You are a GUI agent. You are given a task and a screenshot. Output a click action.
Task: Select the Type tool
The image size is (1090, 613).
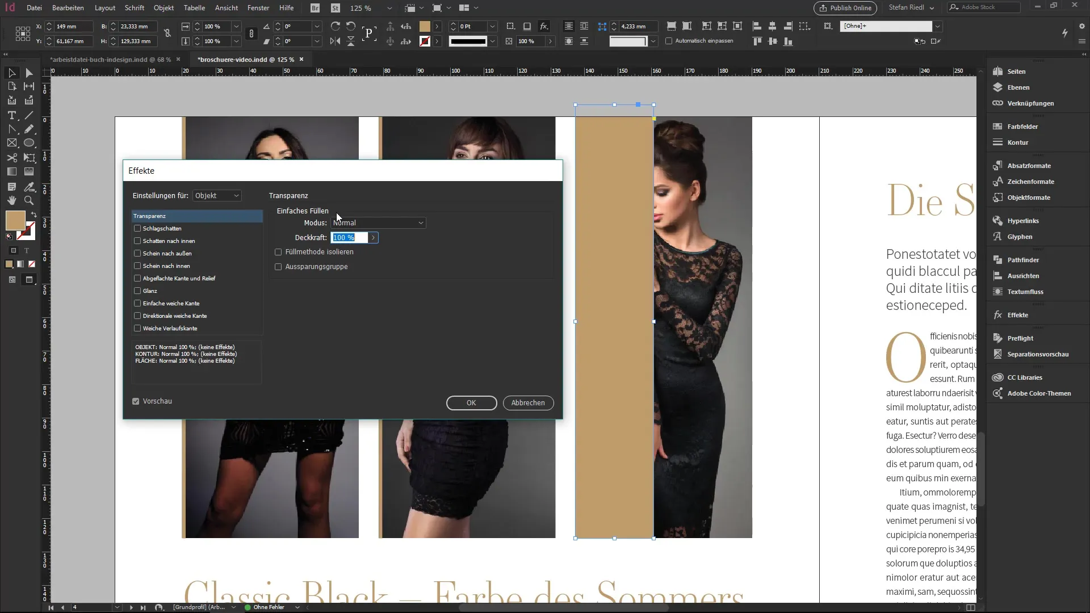pyautogui.click(x=11, y=115)
